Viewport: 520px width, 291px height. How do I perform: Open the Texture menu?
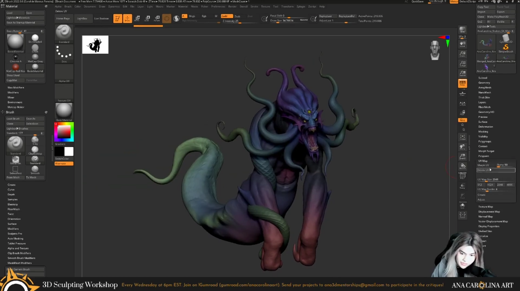pos(265,6)
